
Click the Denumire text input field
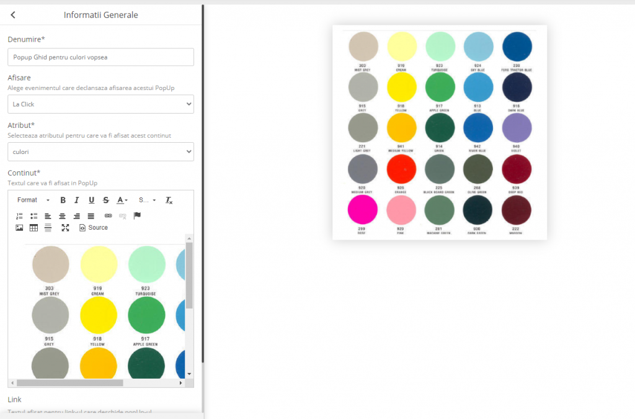click(100, 57)
